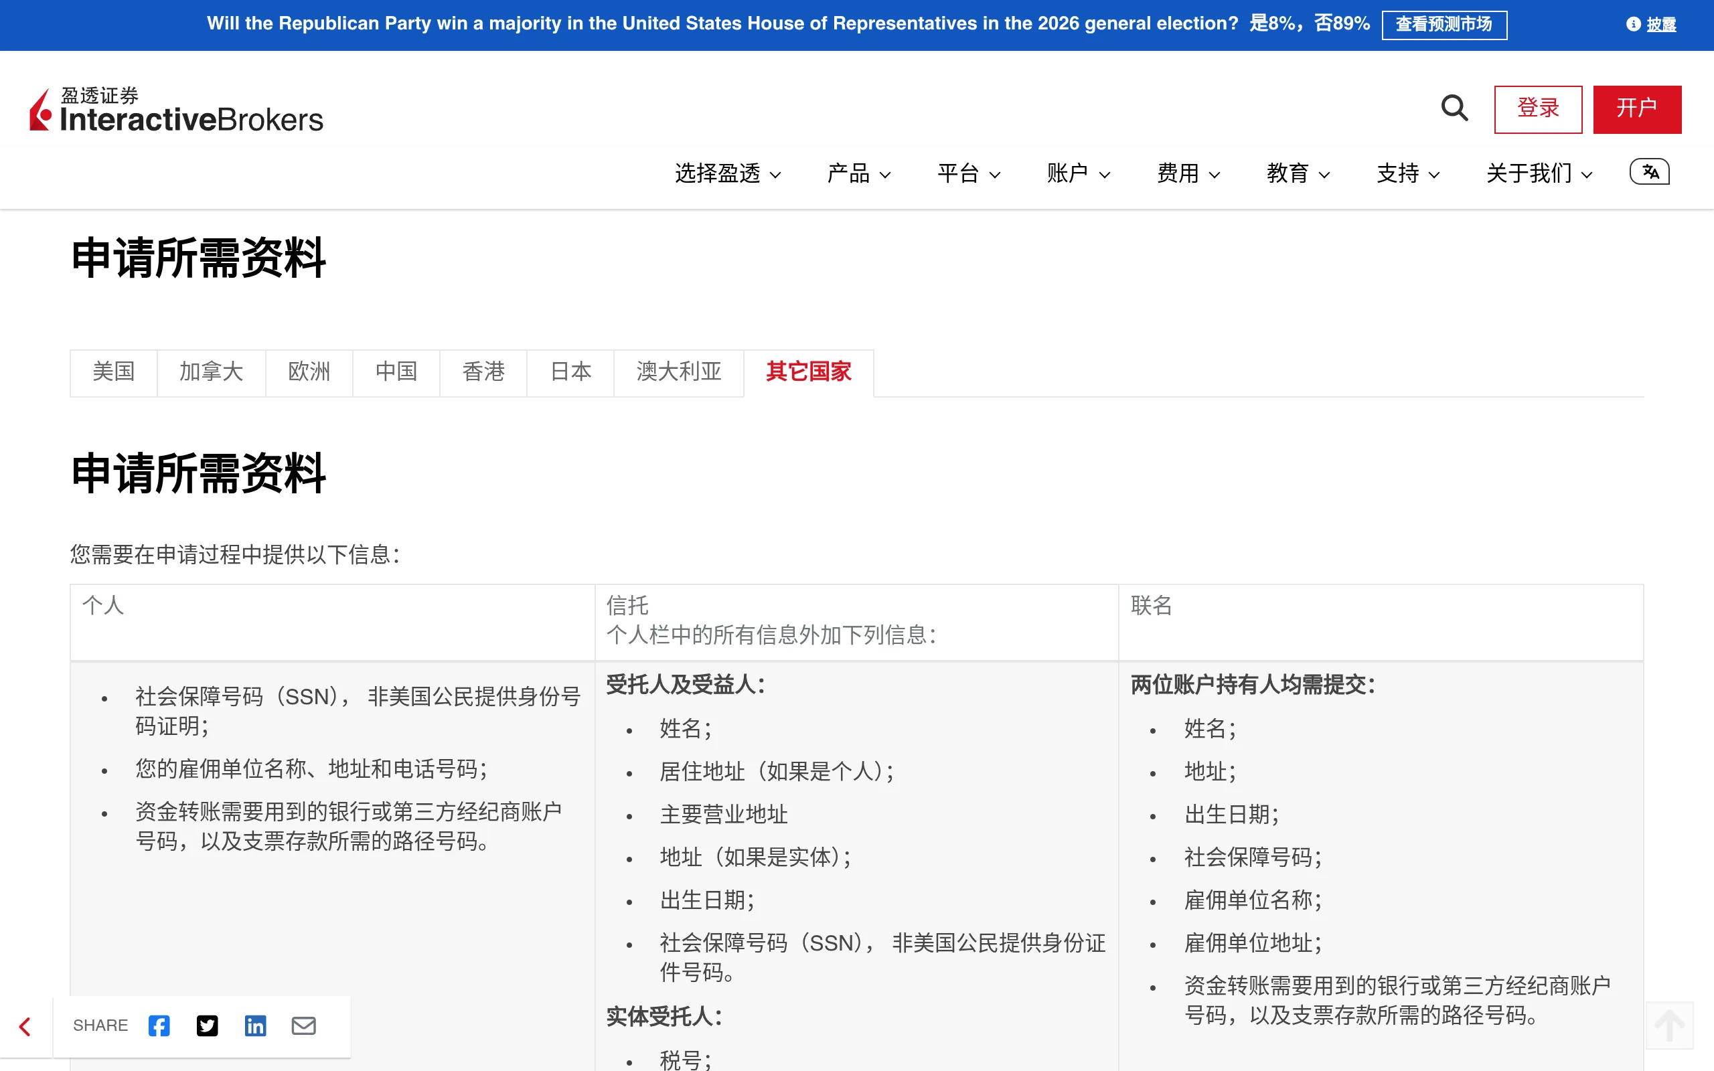Screen dimensions: 1714x1071
Task: Open the 披露 disclosure info link
Action: [1651, 24]
